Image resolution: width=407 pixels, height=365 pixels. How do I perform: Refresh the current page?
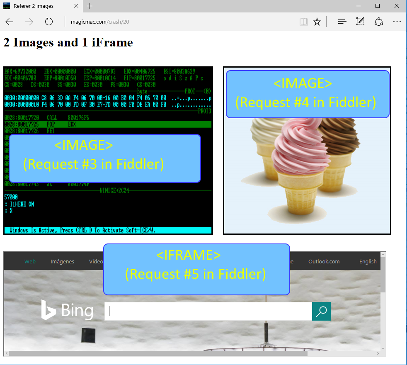(49, 22)
